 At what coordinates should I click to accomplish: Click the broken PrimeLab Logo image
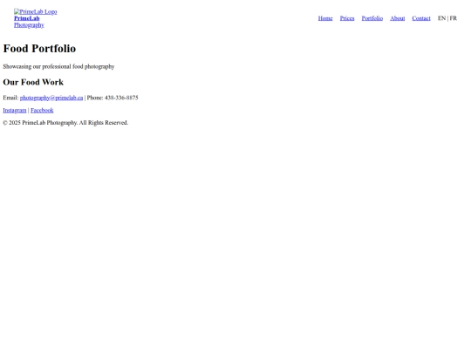coord(36,11)
